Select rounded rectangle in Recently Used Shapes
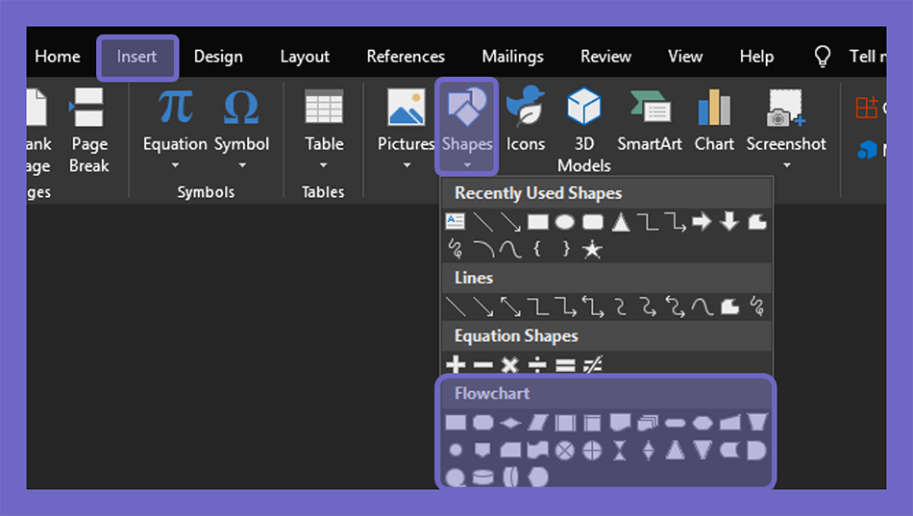Screen dimensions: 913x516 (593, 222)
